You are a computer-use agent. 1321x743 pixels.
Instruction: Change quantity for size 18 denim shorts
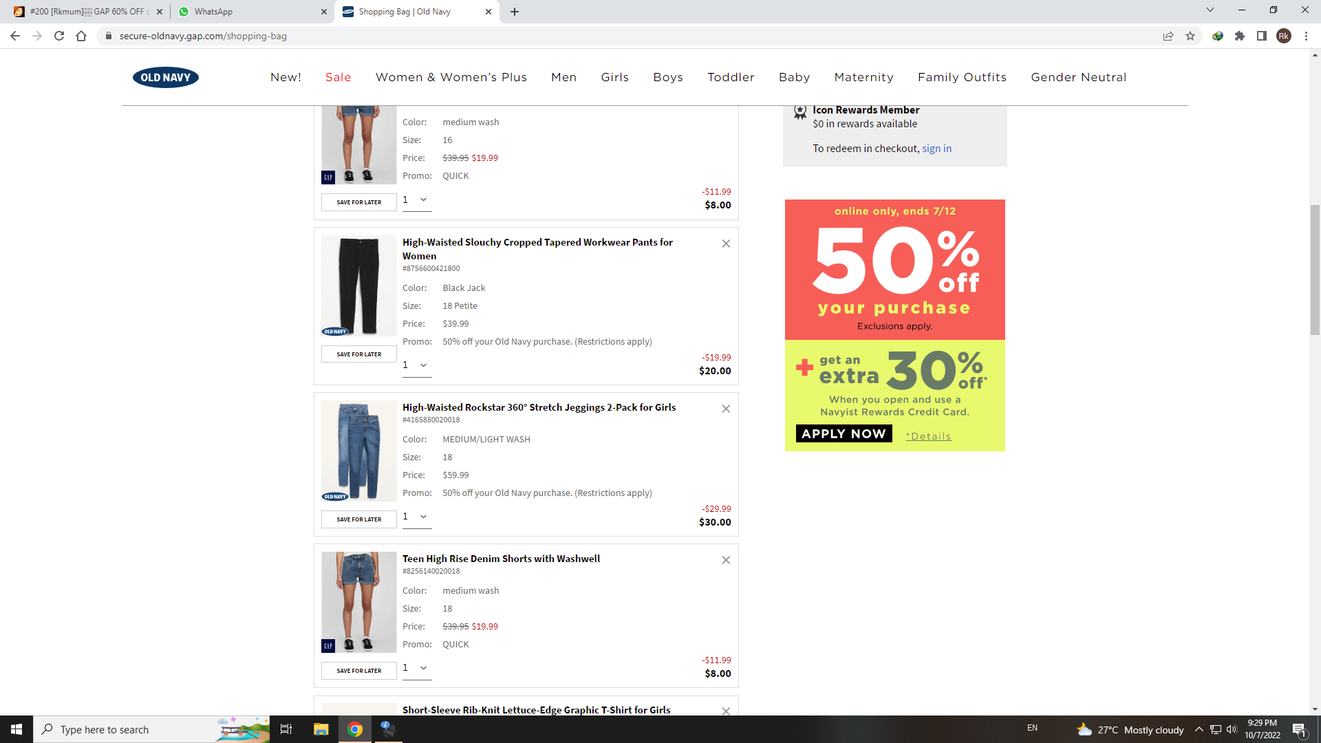click(x=417, y=668)
